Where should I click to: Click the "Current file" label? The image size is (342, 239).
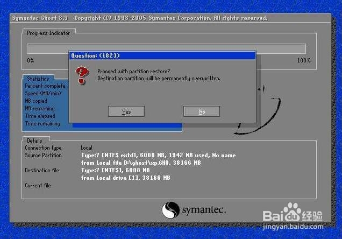point(38,186)
